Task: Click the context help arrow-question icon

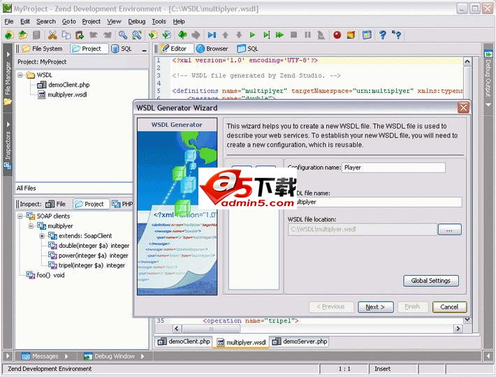Action: click(396, 34)
